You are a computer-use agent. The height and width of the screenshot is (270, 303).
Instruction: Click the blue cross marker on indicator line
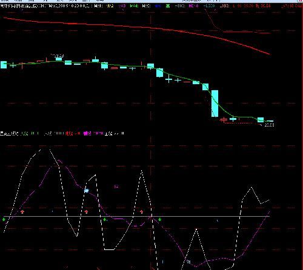pyautogui.click(x=87, y=191)
